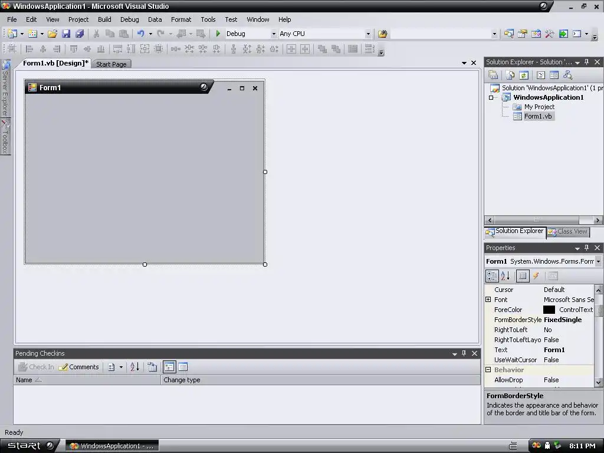The height and width of the screenshot is (453, 604).
Task: Open the Build menu
Action: point(104,19)
